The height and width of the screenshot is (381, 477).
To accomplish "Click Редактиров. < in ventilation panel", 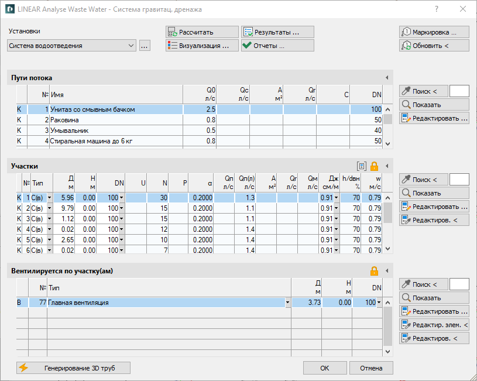I will pyautogui.click(x=434, y=338).
